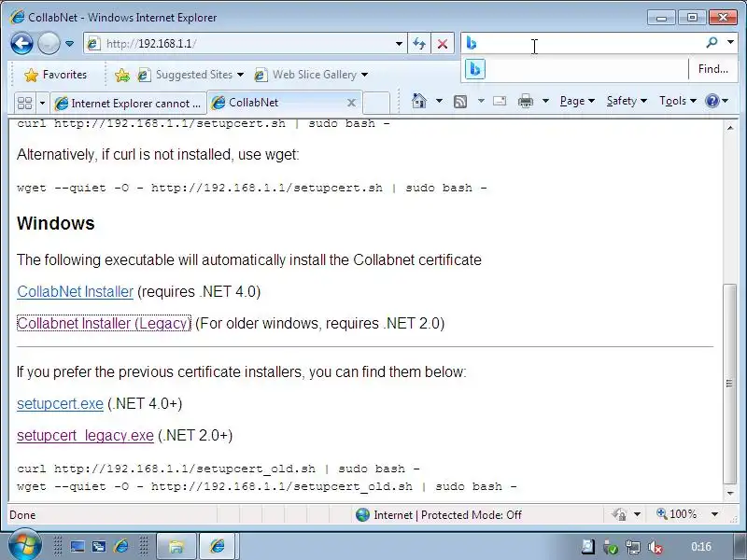Open the CollabNet Installer link
This screenshot has width=747, height=560.
point(76,291)
